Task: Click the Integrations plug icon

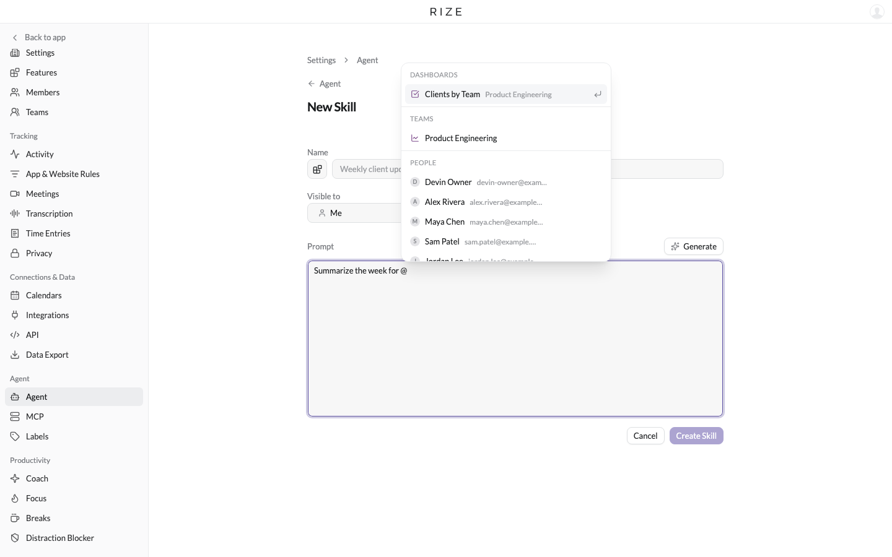Action: (x=15, y=315)
